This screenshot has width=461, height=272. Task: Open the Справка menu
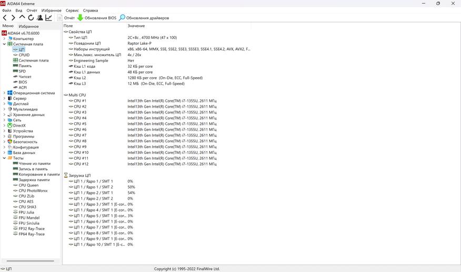pos(91,11)
